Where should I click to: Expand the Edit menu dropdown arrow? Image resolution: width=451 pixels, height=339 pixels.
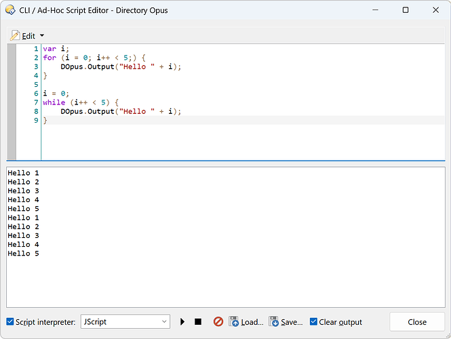tap(42, 35)
